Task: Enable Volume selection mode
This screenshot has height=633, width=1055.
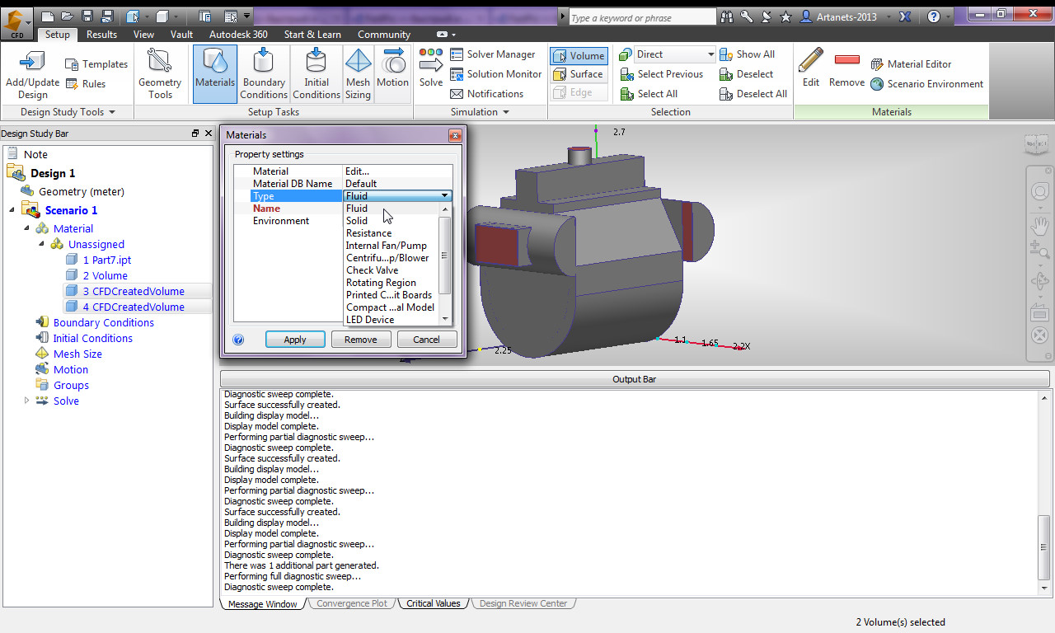Action: [579, 56]
